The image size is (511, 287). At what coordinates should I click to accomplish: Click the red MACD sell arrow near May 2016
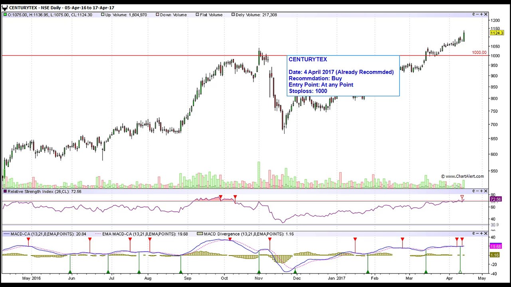pos(28,240)
